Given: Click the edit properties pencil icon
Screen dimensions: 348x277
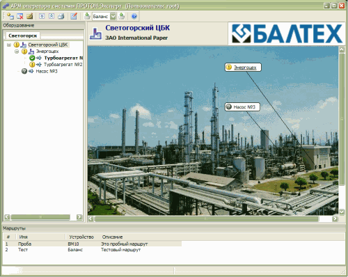Looking at the screenshot, I should point(29,16).
